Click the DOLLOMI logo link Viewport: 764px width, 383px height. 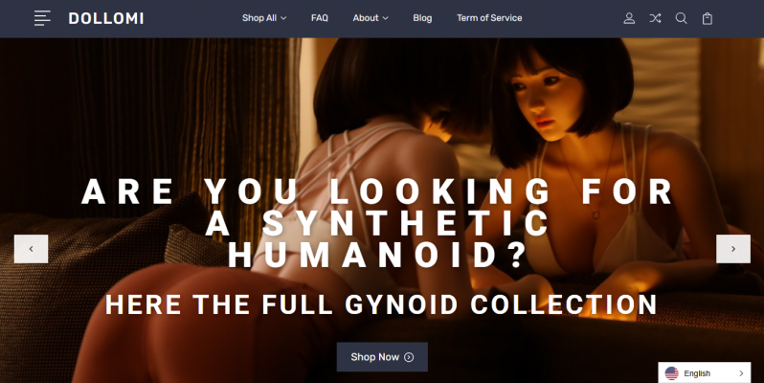tap(106, 18)
